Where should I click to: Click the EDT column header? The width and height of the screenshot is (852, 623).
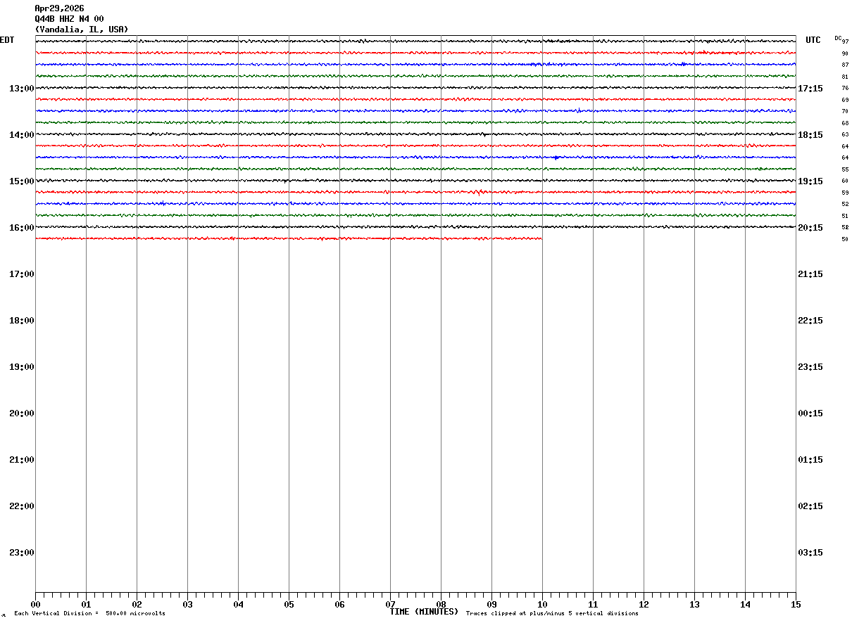[7, 40]
